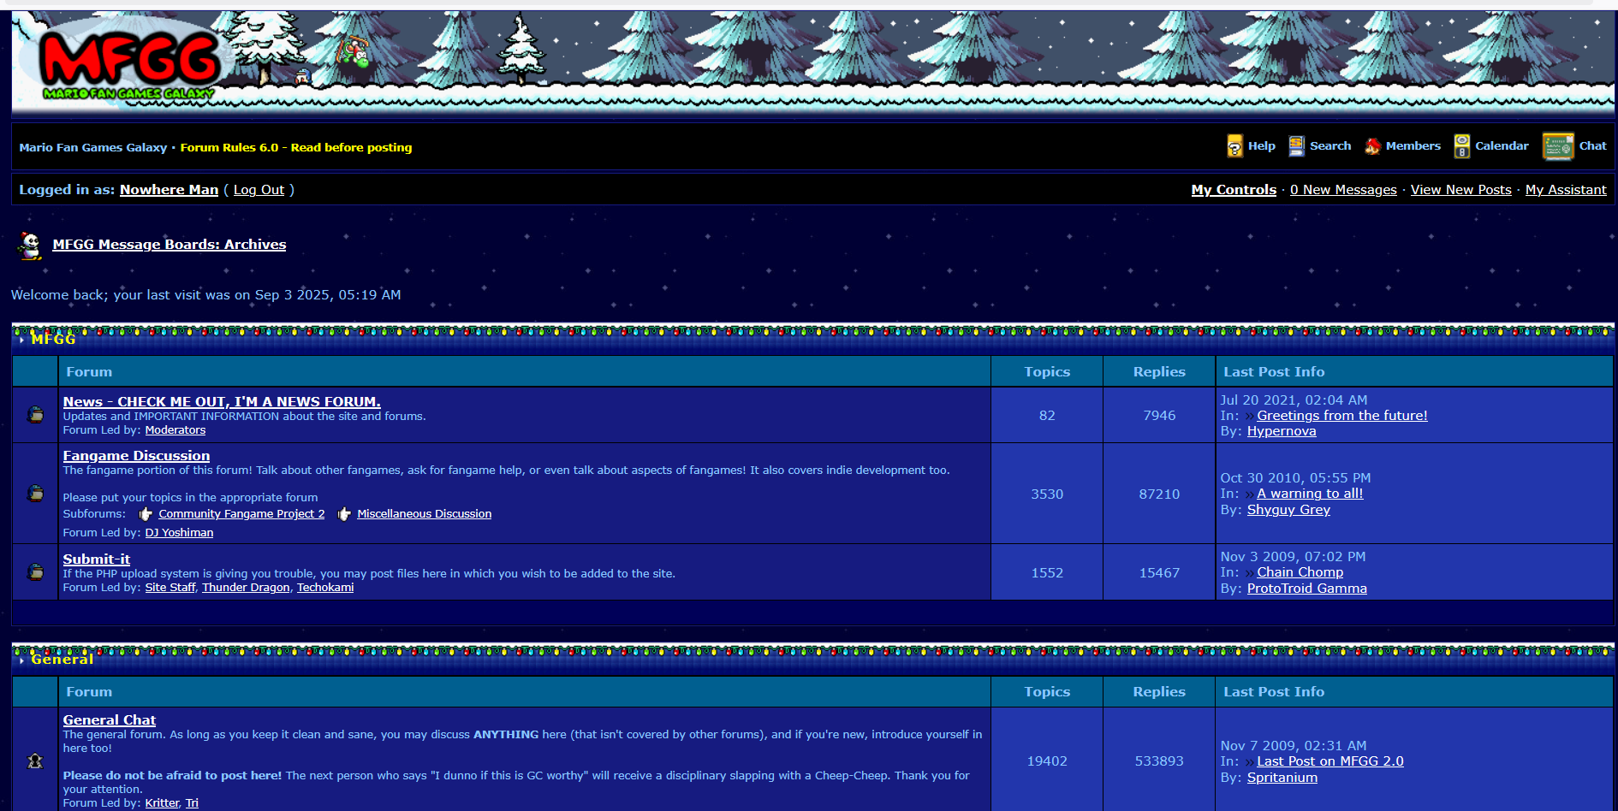
Task: Click the Fangame Discussion forum status icon
Action: pyautogui.click(x=36, y=494)
